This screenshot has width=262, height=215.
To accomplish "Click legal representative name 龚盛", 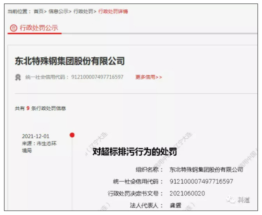I will coord(175,205).
